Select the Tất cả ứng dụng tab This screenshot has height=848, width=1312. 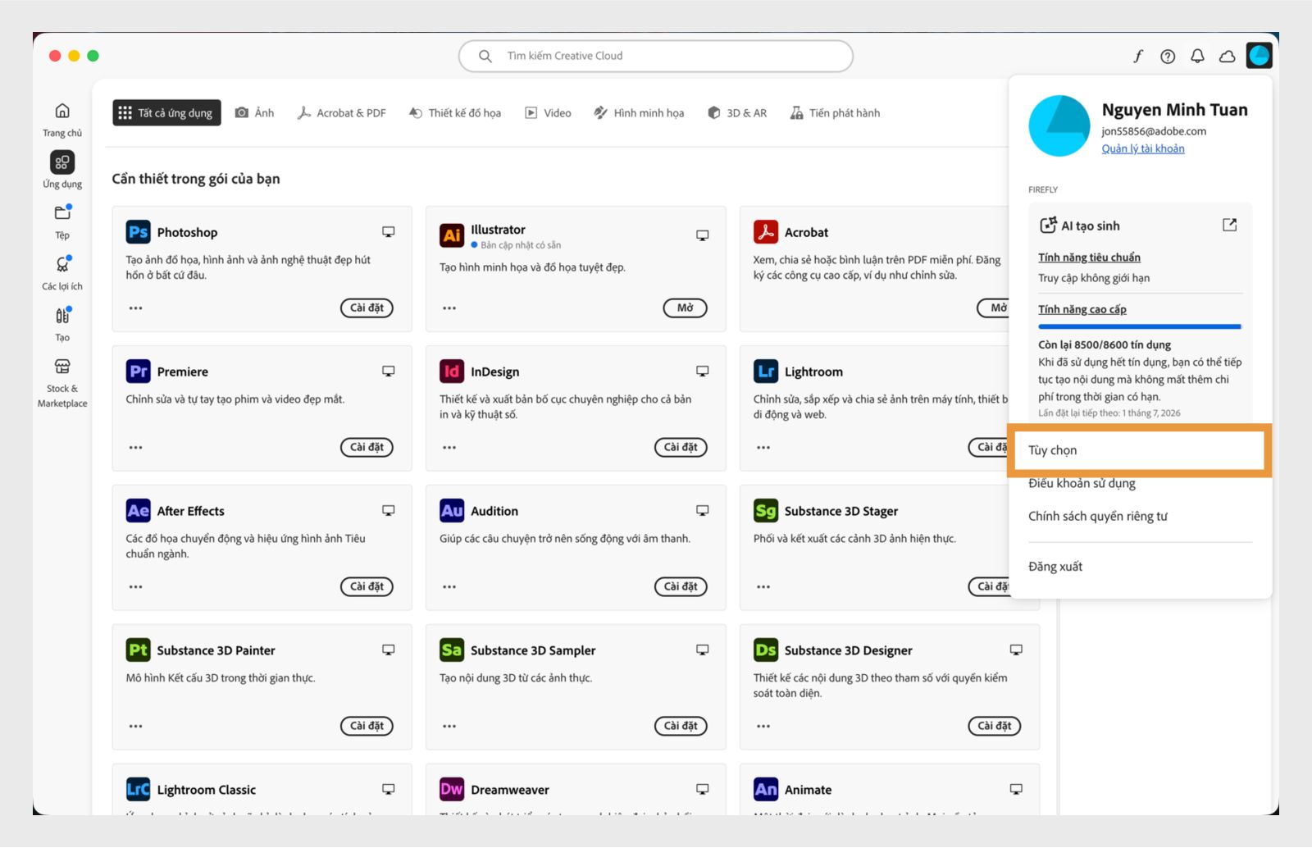166,113
